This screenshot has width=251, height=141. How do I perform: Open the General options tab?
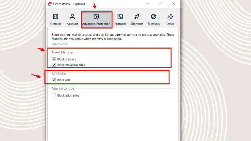56,20
